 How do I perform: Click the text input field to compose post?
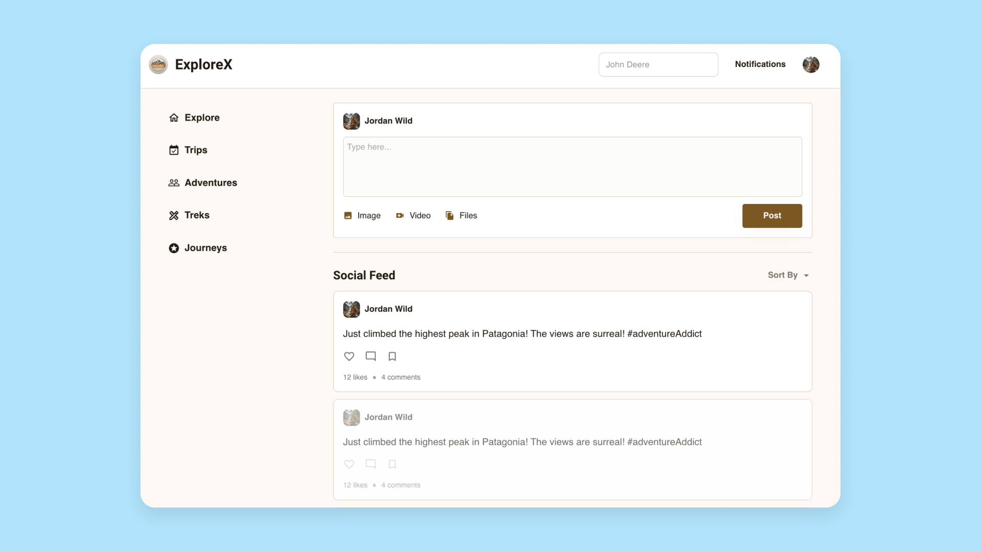click(x=572, y=167)
